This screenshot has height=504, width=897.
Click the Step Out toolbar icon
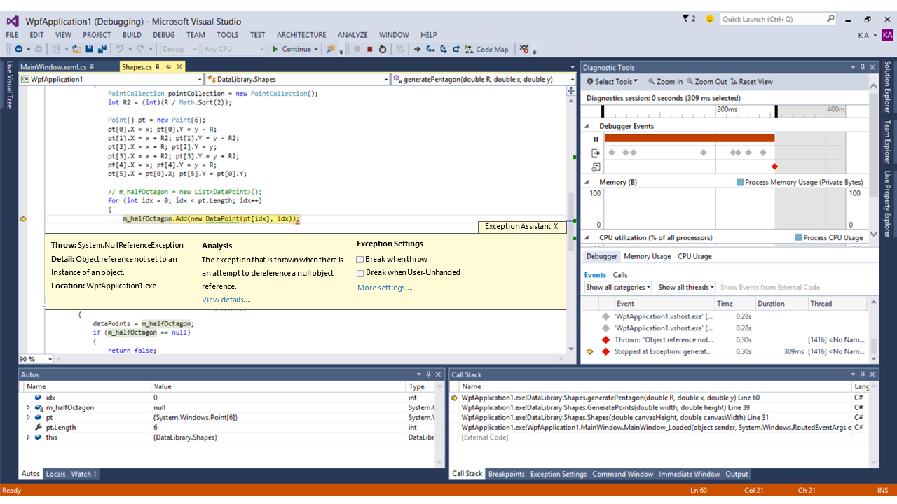pos(456,49)
